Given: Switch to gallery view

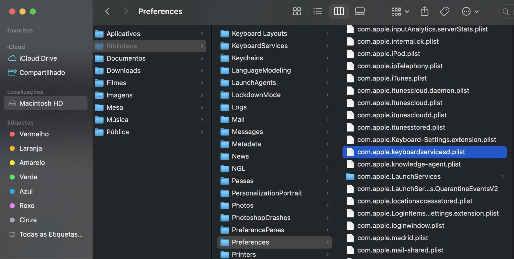Looking at the screenshot, I should pyautogui.click(x=360, y=11).
